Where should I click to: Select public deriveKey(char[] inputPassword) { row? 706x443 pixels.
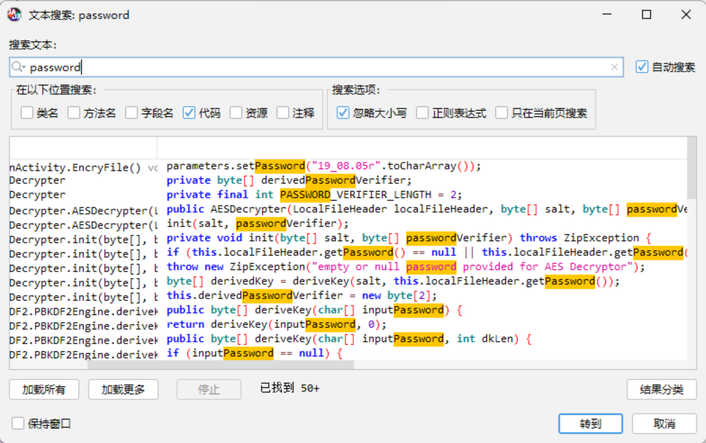[x=348, y=310]
